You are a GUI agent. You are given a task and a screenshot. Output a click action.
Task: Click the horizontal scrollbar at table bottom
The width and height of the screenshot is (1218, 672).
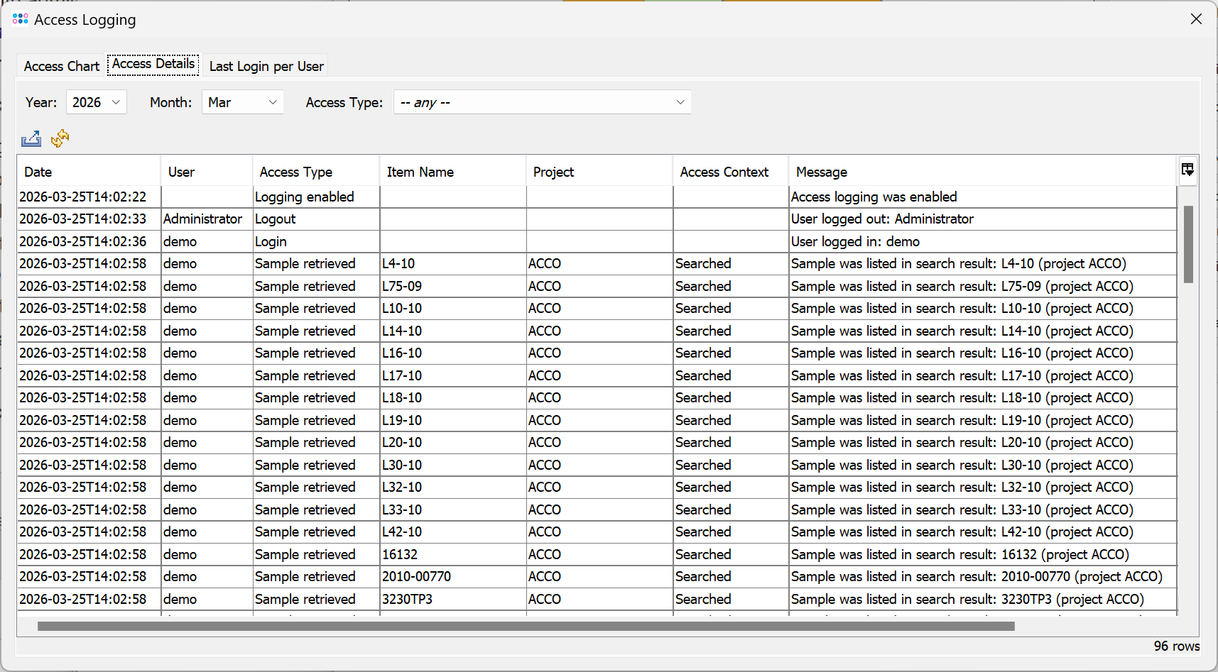(526, 627)
